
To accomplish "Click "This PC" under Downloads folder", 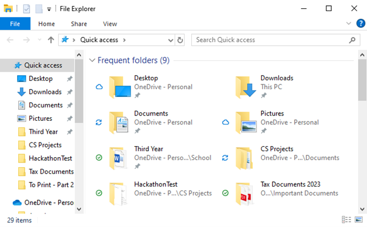I will coord(271,87).
